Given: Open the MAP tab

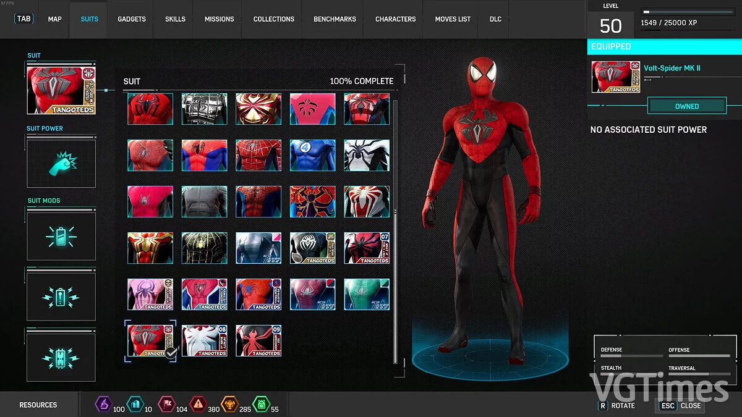Looking at the screenshot, I should 54,19.
